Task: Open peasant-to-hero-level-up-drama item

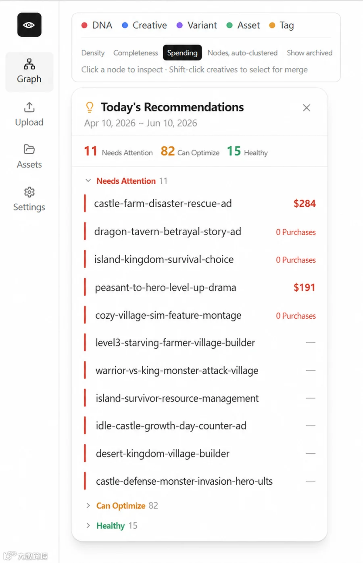Action: (200, 287)
